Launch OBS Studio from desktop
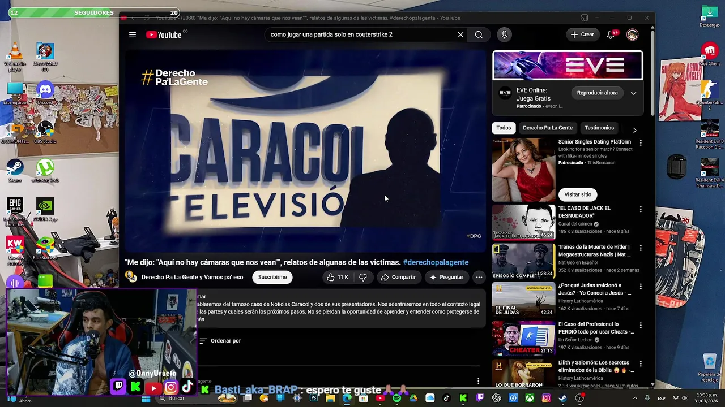The width and height of the screenshot is (725, 407). pyautogui.click(x=45, y=132)
